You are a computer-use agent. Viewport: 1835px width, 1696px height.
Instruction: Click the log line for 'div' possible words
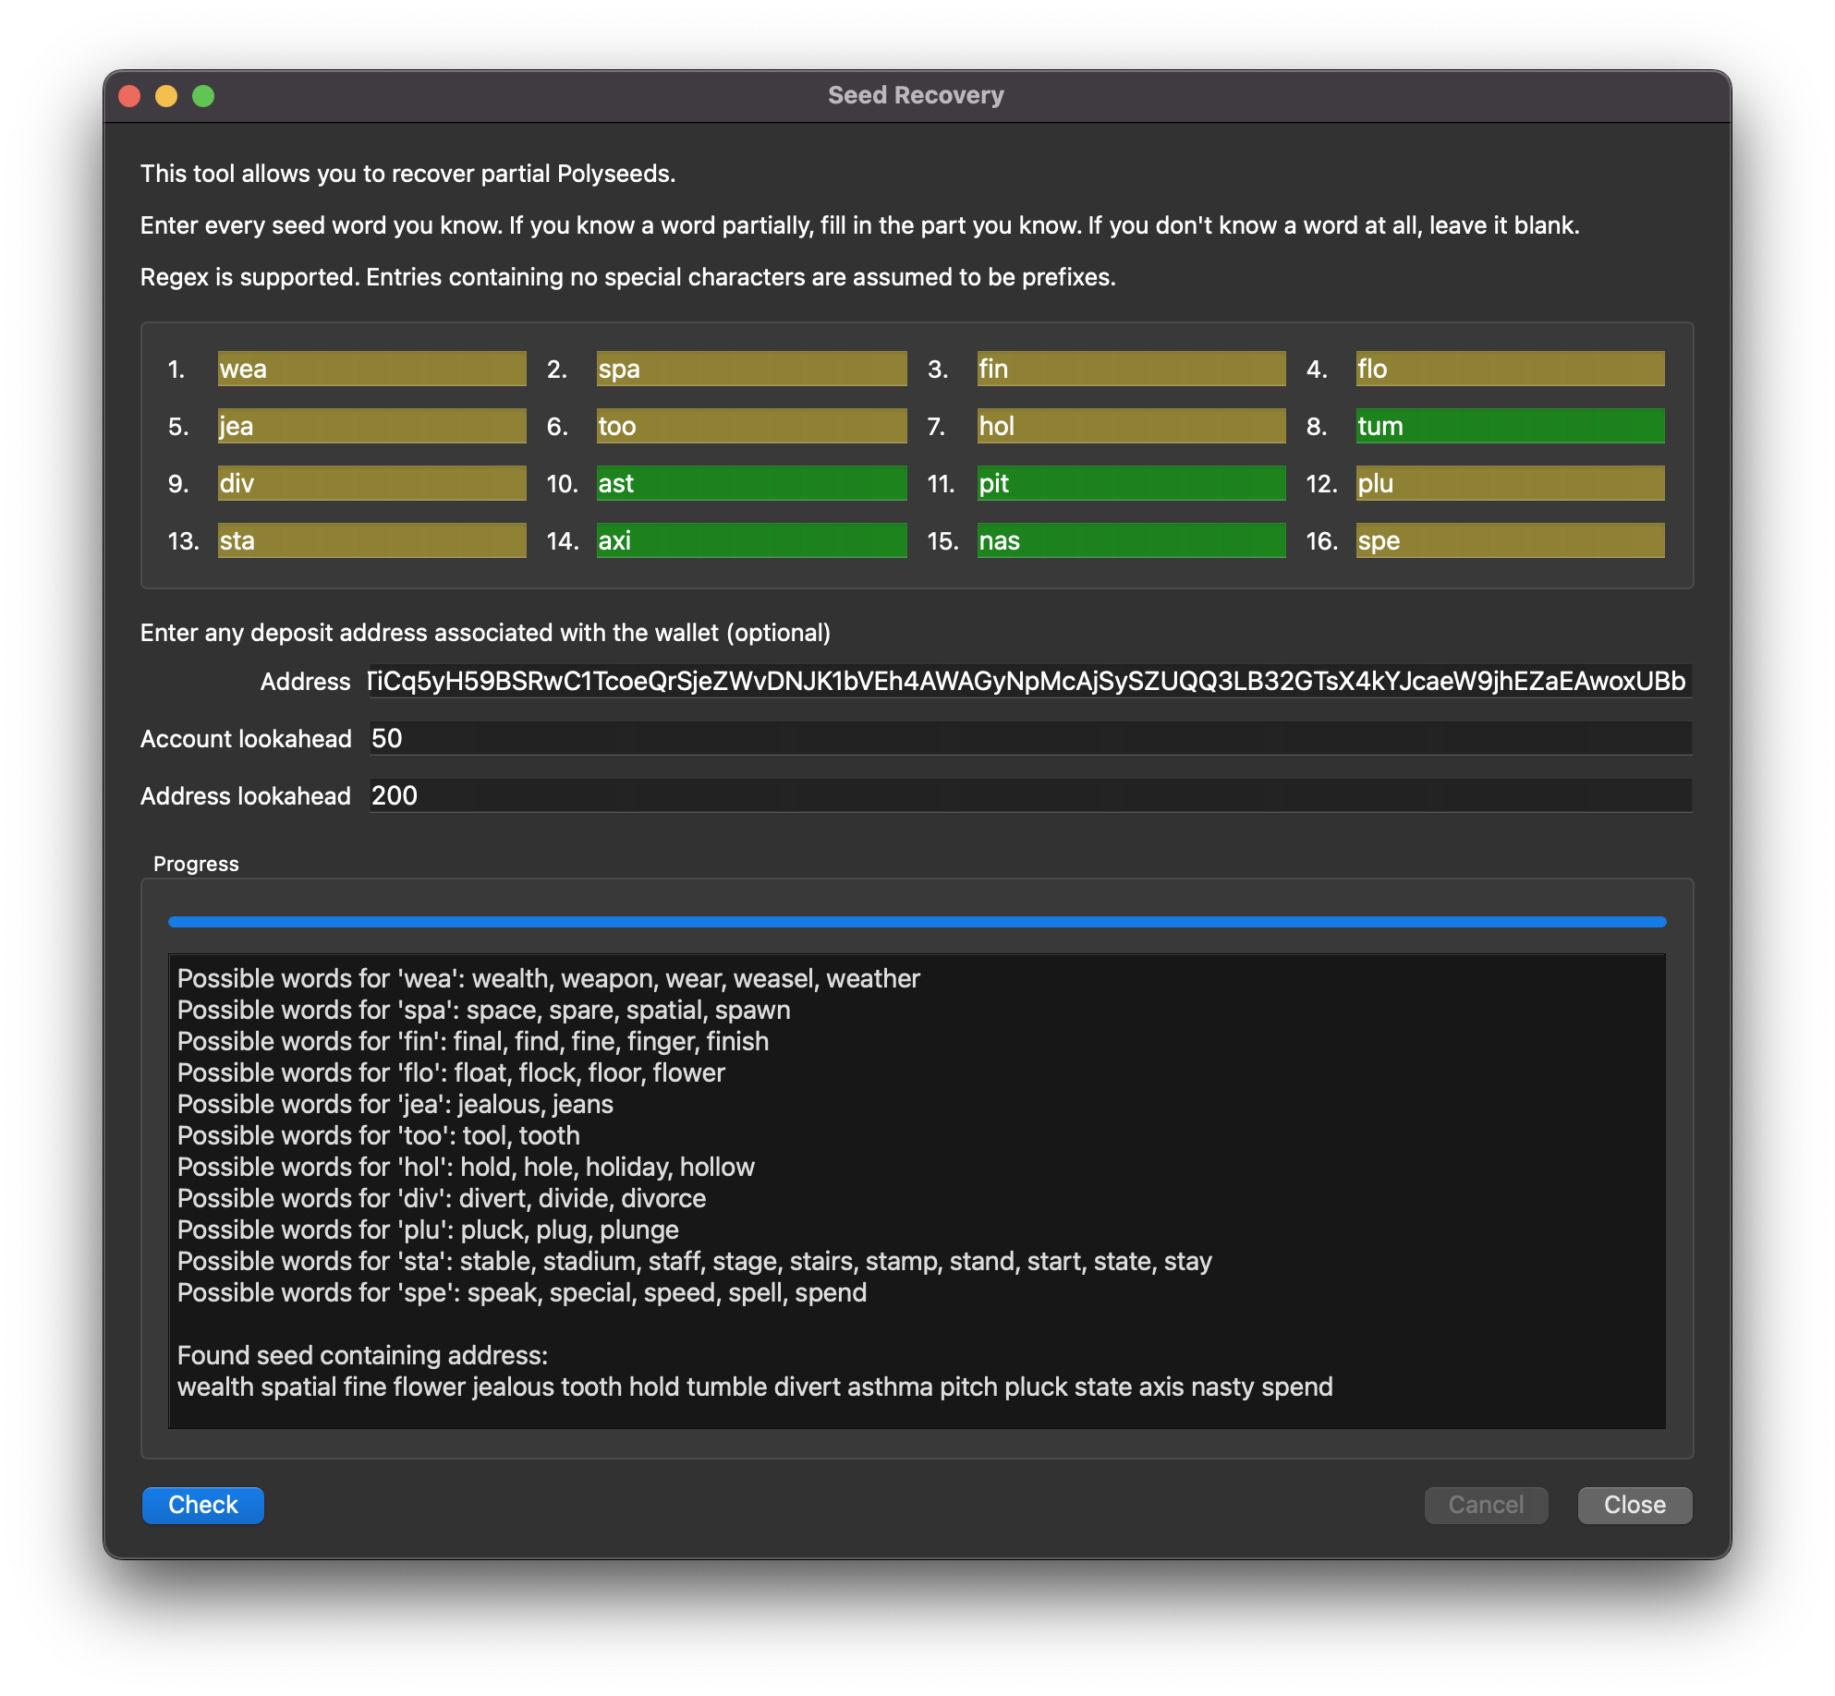[441, 1198]
